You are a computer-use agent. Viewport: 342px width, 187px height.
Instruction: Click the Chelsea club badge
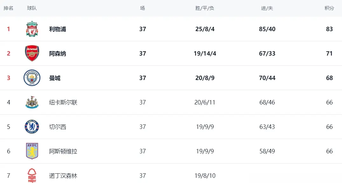(x=32, y=127)
